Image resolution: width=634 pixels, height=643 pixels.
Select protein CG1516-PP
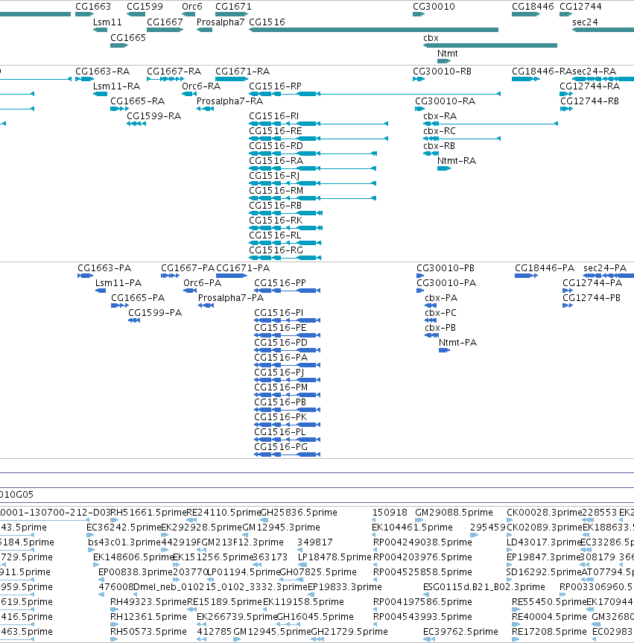280,283
